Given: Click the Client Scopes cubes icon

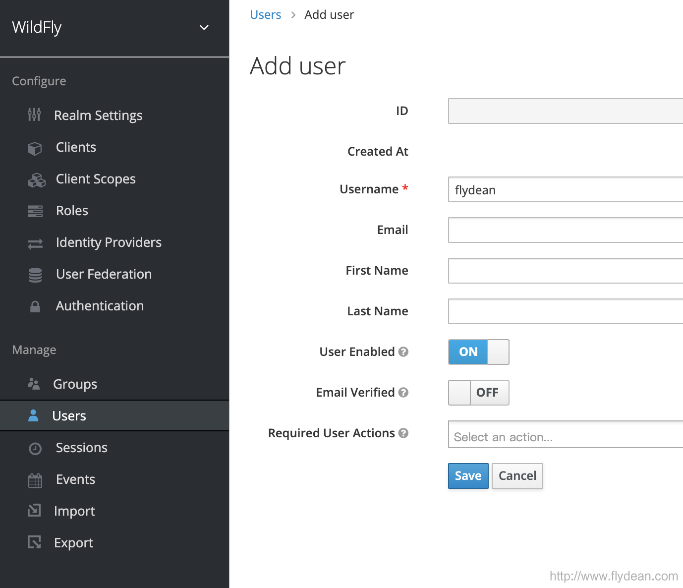Looking at the screenshot, I should pyautogui.click(x=36, y=179).
